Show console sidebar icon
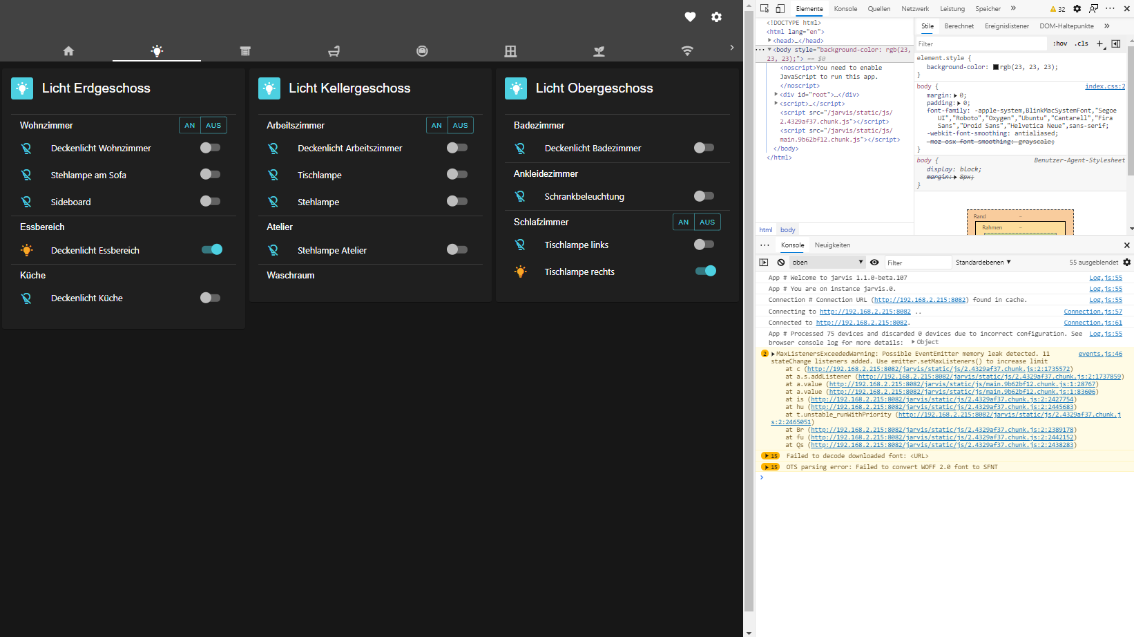This screenshot has height=637, width=1134. pyautogui.click(x=764, y=263)
